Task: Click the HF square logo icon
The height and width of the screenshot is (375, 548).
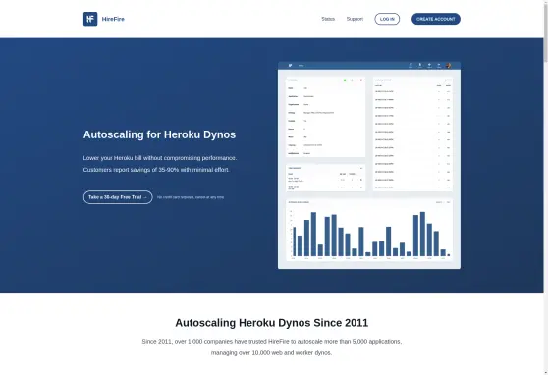Action: [90, 19]
